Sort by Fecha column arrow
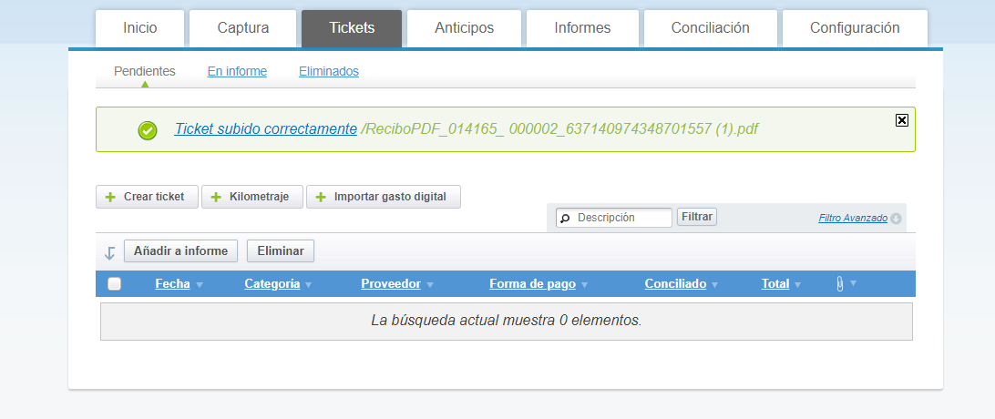 click(200, 285)
